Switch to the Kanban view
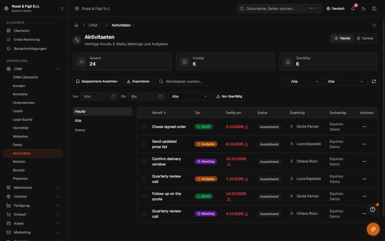This screenshot has height=241, width=385. pyautogui.click(x=365, y=38)
